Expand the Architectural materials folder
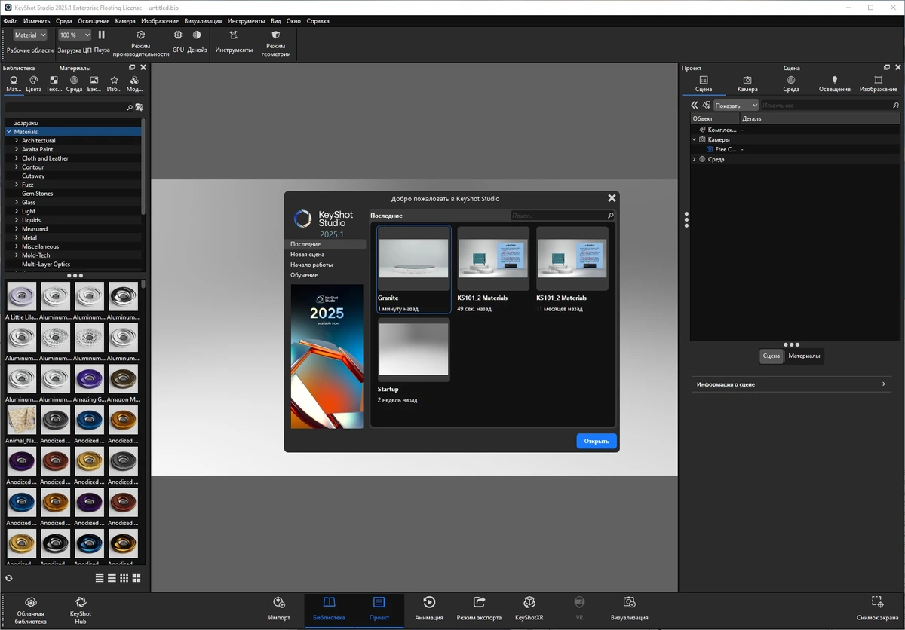The height and width of the screenshot is (630, 905). click(x=17, y=141)
